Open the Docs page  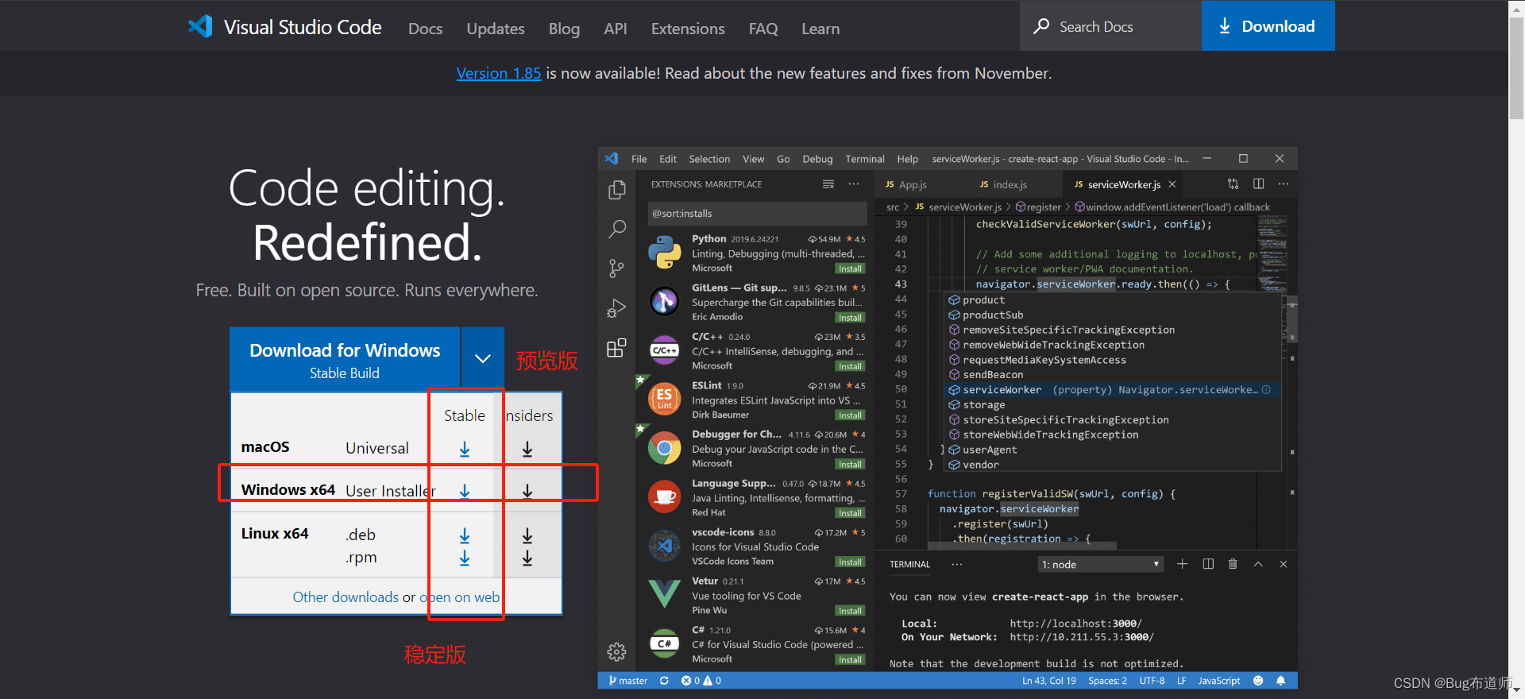click(425, 29)
